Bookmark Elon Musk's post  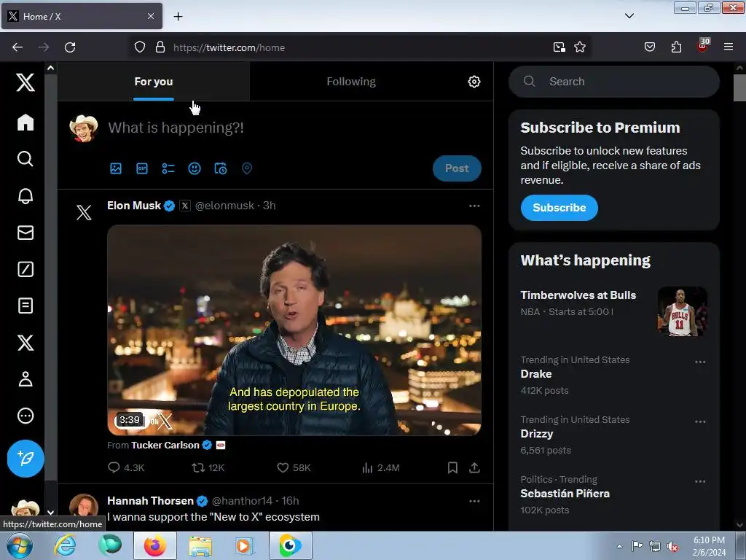tap(452, 467)
